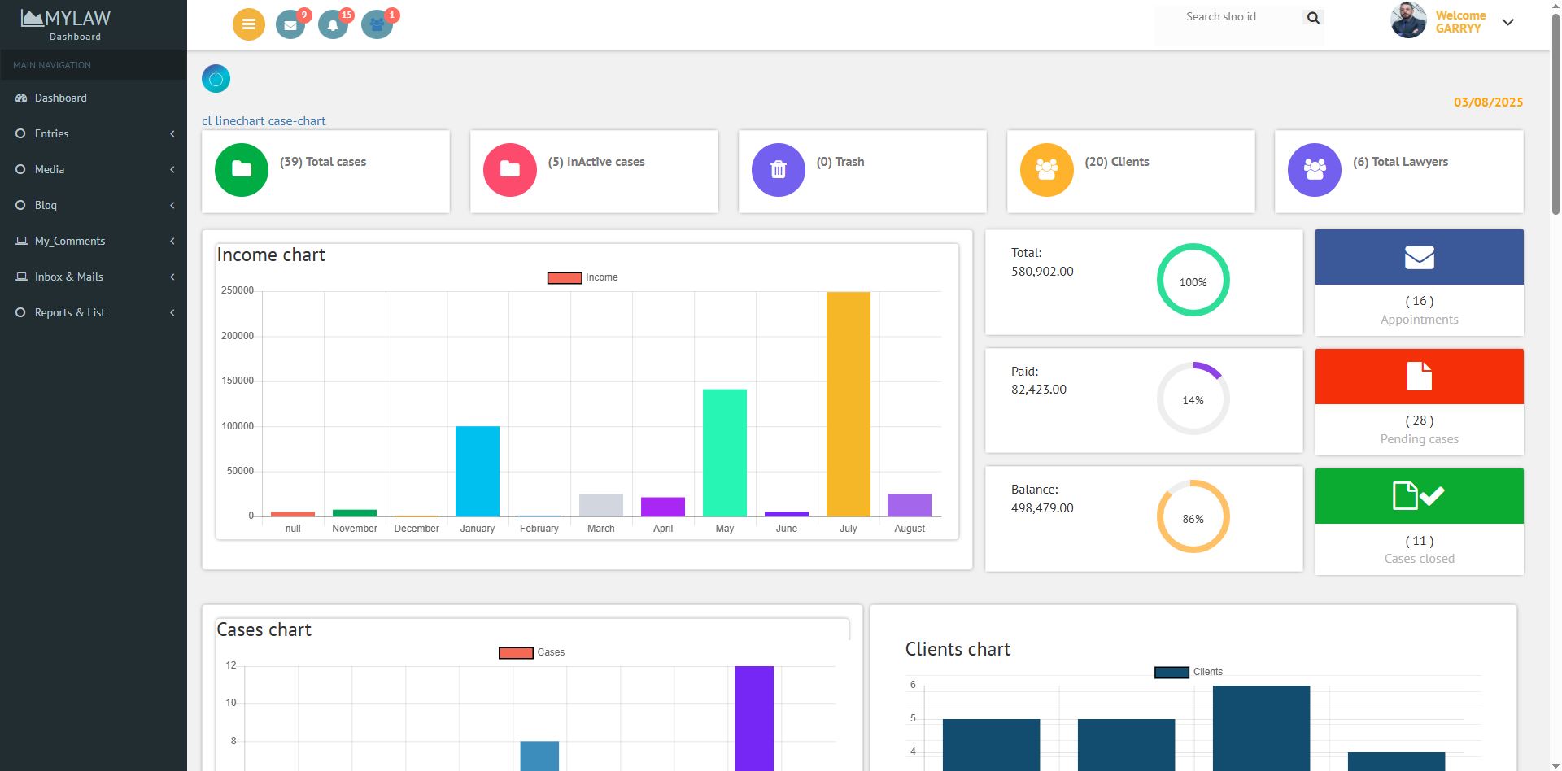Viewport: 1562px width, 771px height.
Task: Open the bell alerts icon
Action: (x=333, y=24)
